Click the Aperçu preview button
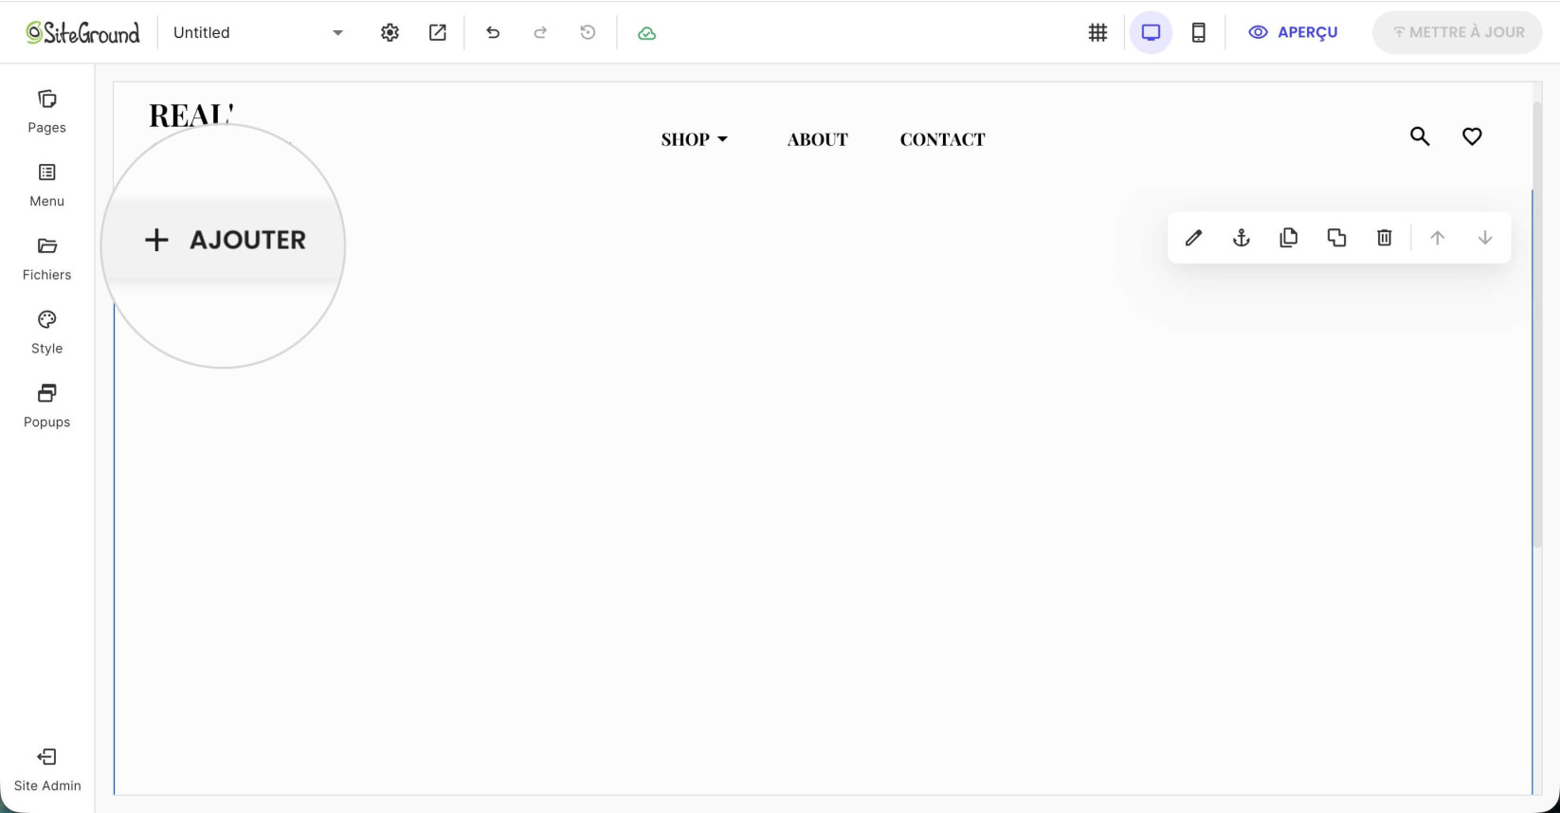Image resolution: width=1560 pixels, height=813 pixels. click(1293, 32)
